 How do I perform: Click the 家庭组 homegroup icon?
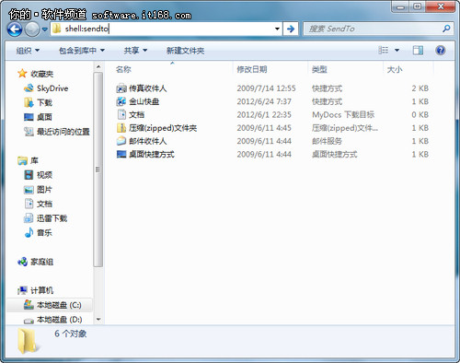pyautogui.click(x=22, y=262)
